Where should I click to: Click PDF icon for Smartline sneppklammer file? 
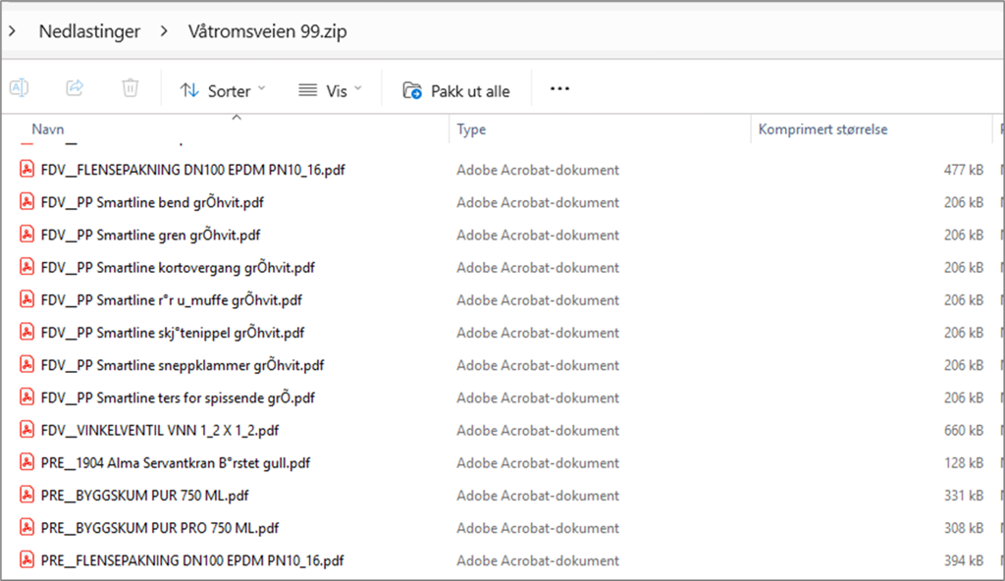tap(26, 365)
